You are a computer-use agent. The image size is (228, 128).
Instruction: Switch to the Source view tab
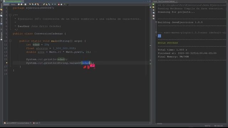click(6, 5)
